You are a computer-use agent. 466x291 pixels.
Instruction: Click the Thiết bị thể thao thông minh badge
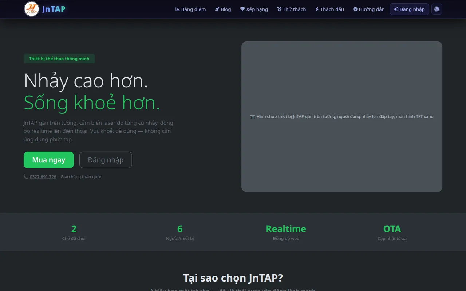tap(59, 59)
